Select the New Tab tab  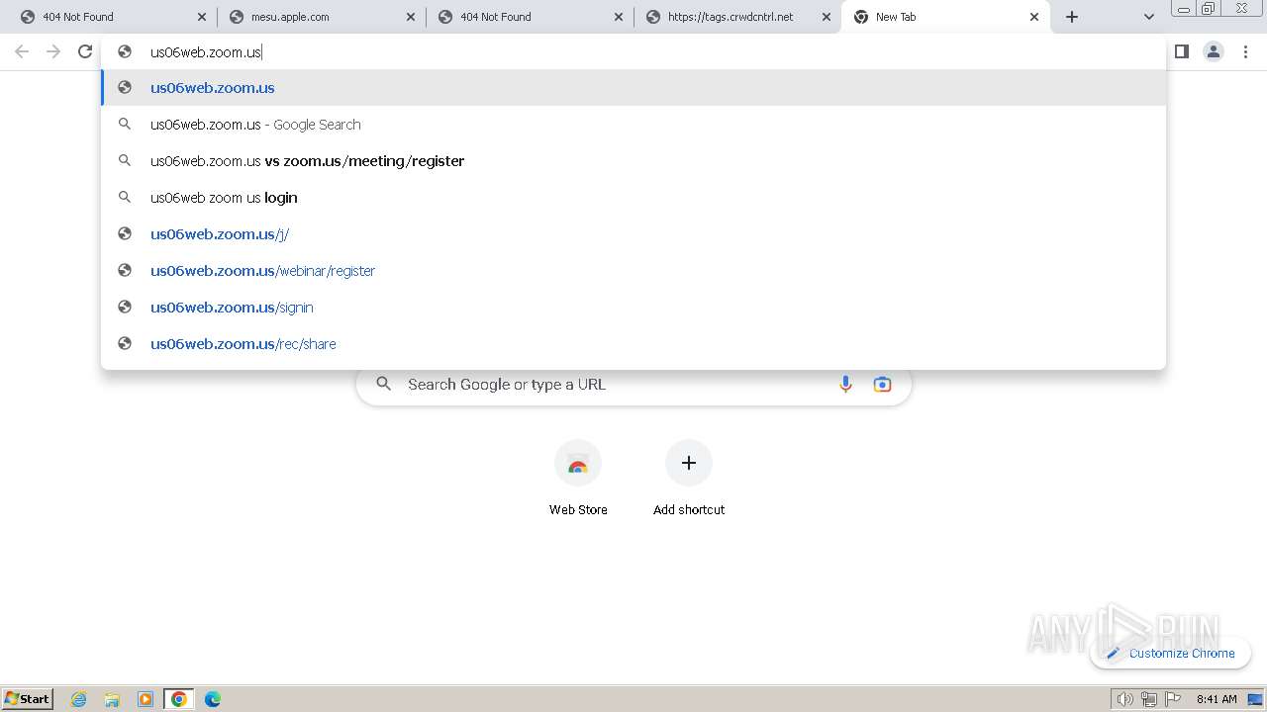click(945, 17)
